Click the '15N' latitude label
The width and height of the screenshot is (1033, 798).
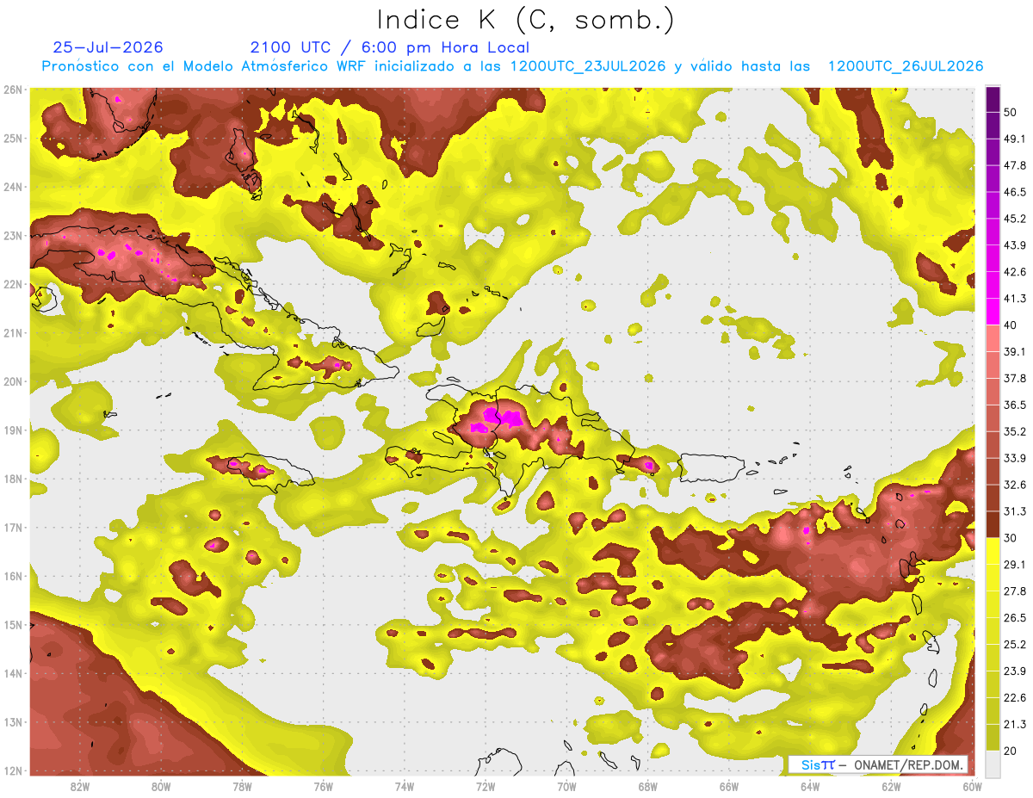pyautogui.click(x=13, y=624)
